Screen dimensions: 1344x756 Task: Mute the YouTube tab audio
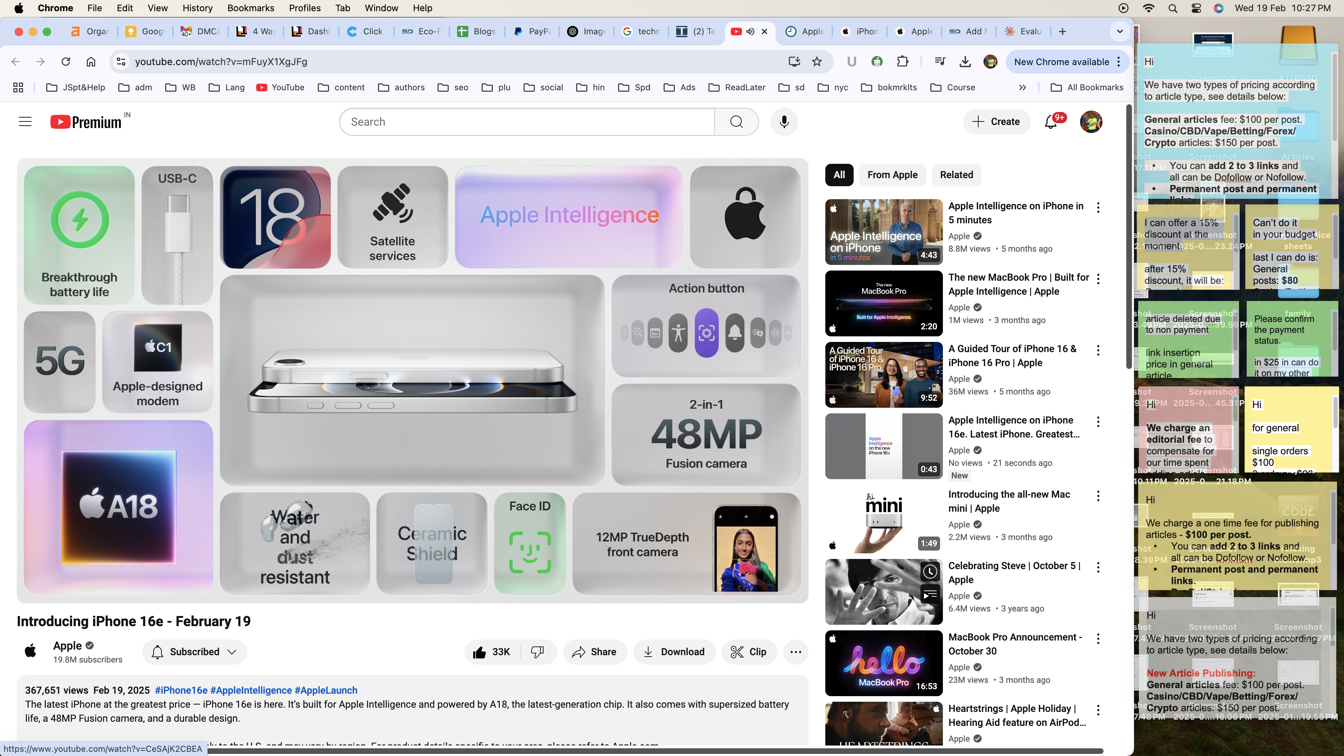tap(750, 31)
